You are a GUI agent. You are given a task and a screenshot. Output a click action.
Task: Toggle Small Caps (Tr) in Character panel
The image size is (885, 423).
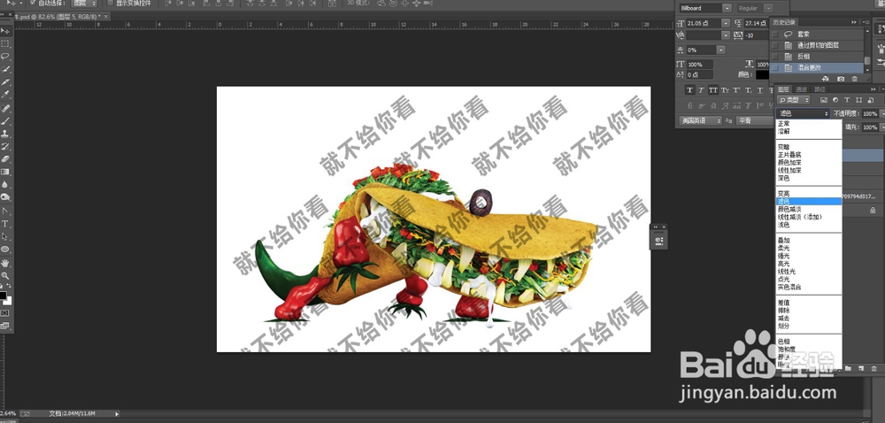click(x=726, y=90)
